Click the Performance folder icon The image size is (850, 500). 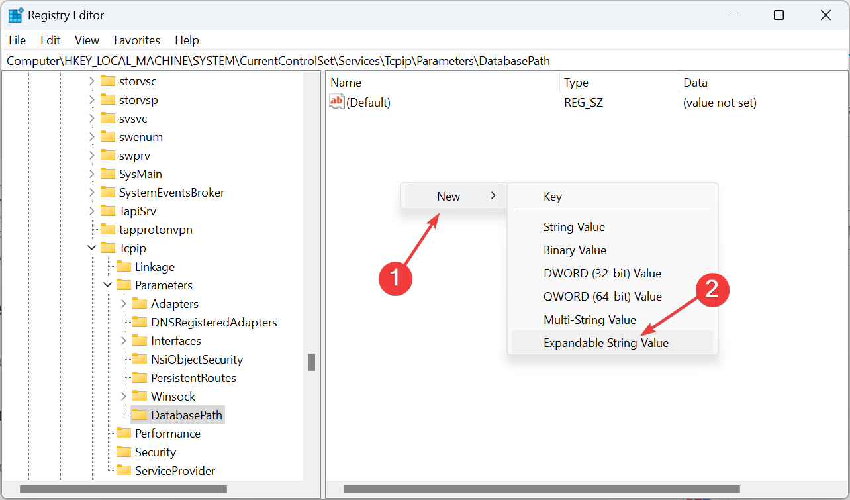pos(124,434)
